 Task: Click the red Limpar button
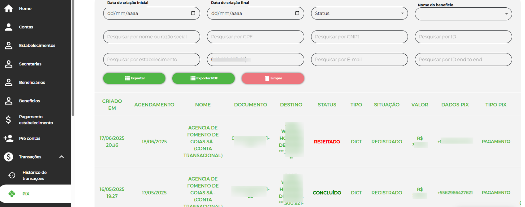point(273,78)
